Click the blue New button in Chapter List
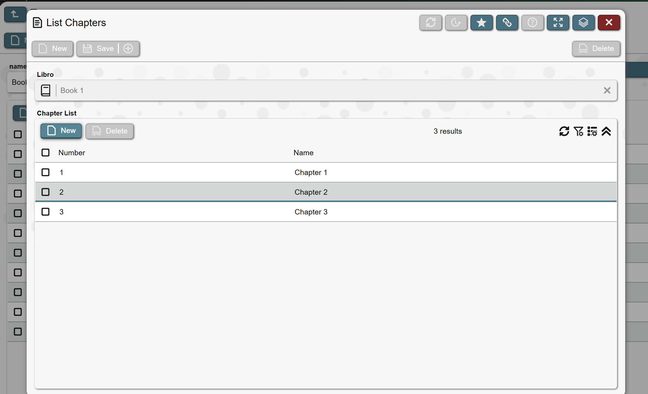This screenshot has width=648, height=394. [61, 131]
